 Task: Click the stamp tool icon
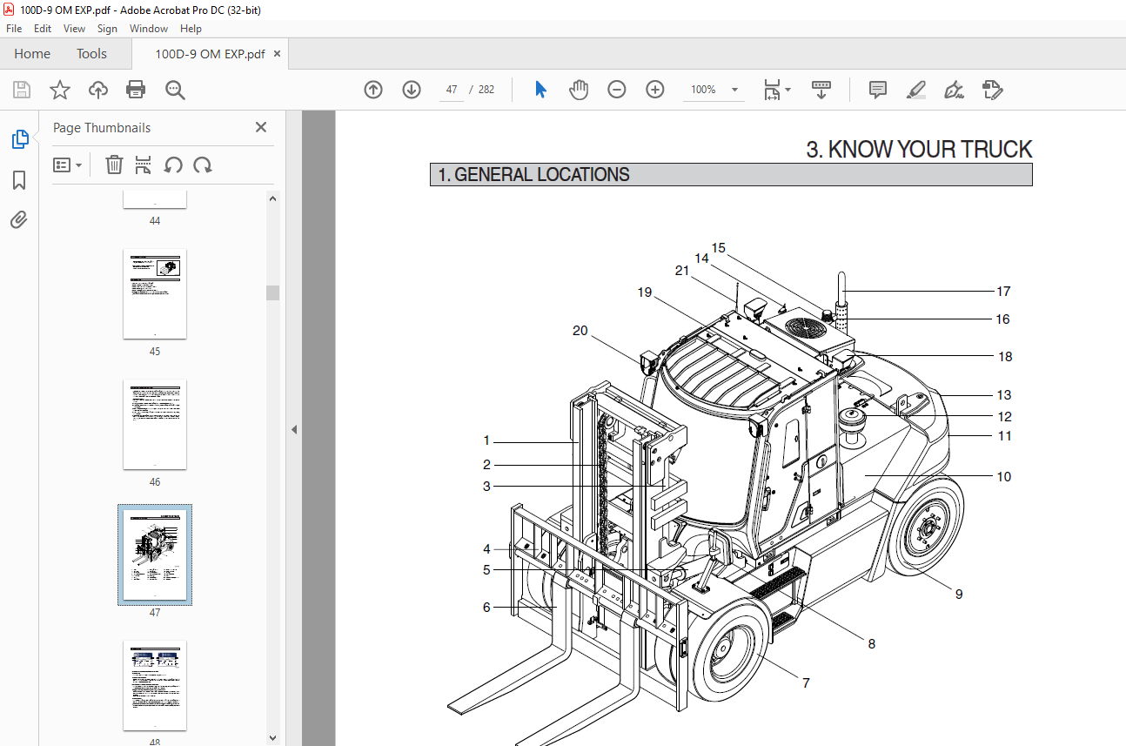(992, 90)
